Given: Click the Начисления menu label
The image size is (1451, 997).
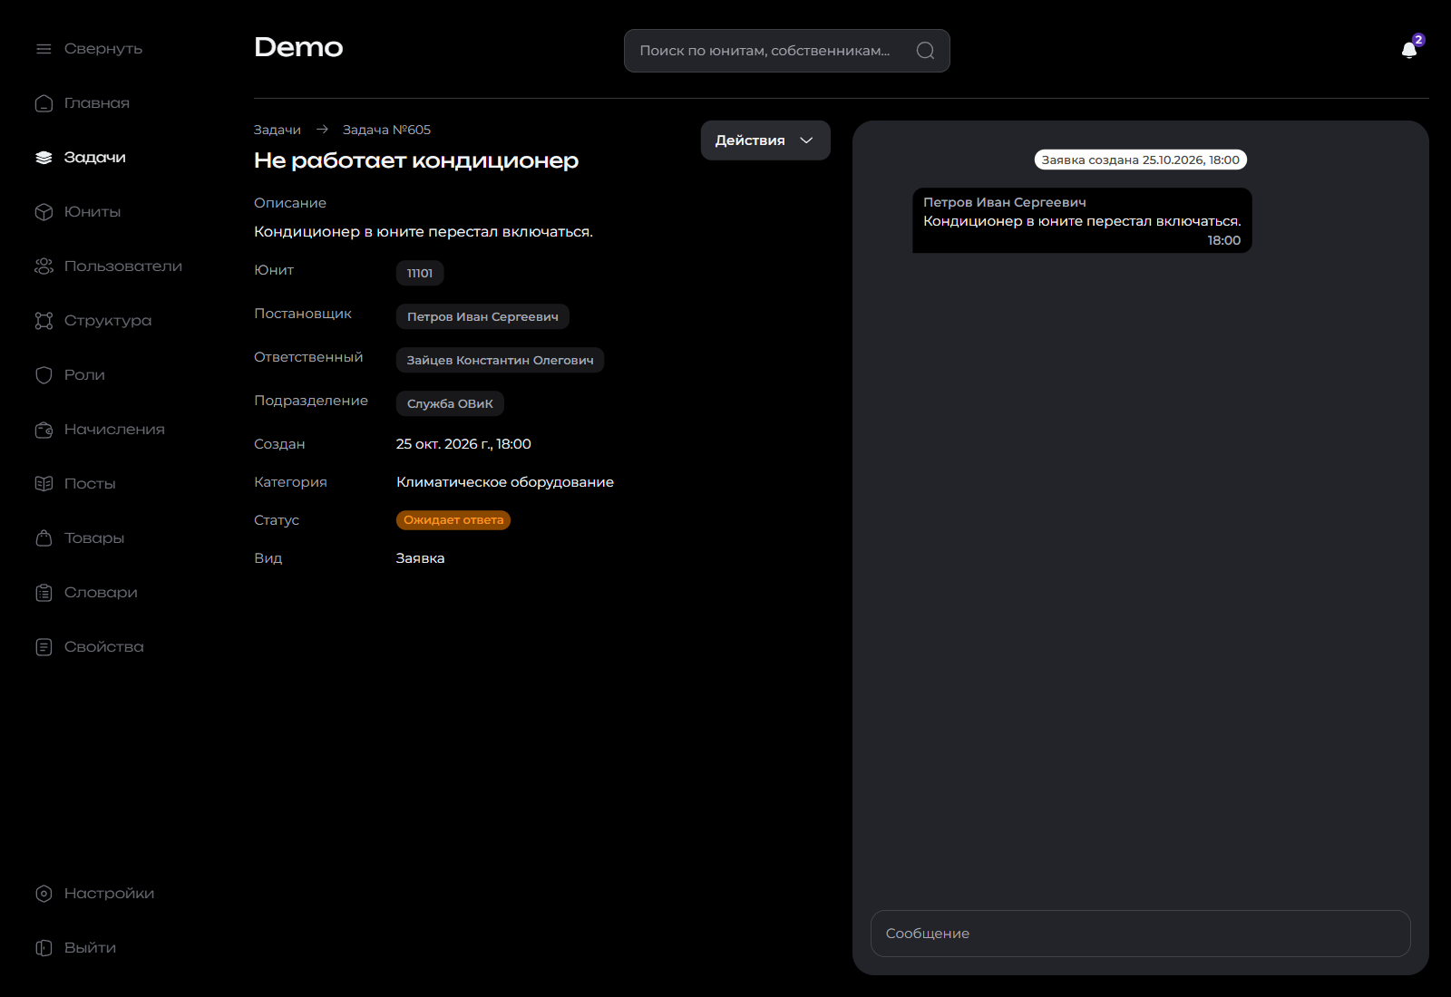Looking at the screenshot, I should coord(114,430).
